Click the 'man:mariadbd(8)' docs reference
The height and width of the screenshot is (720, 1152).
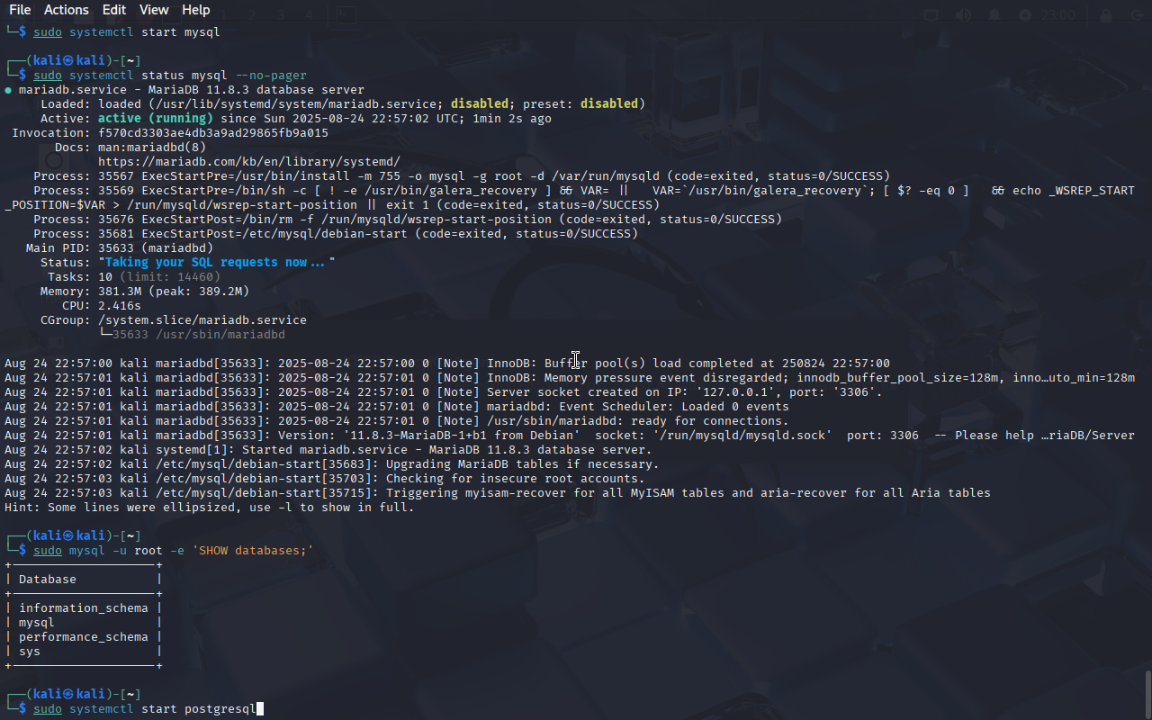pos(152,148)
